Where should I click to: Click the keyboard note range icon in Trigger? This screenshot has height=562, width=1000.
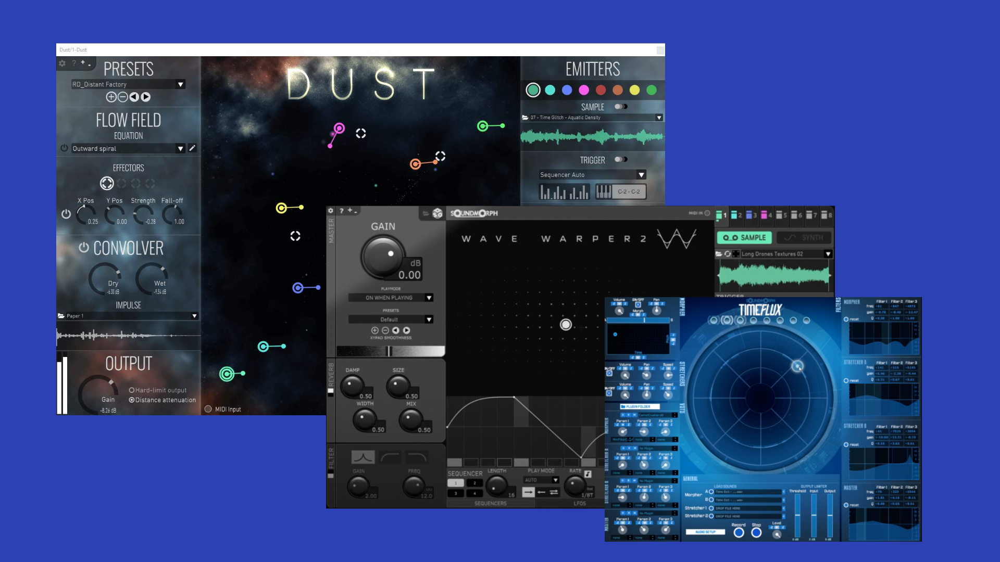pyautogui.click(x=604, y=191)
